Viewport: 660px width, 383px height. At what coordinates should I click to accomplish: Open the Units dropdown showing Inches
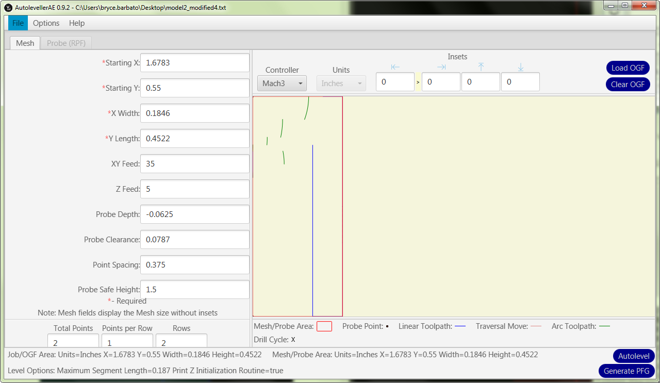tap(341, 83)
